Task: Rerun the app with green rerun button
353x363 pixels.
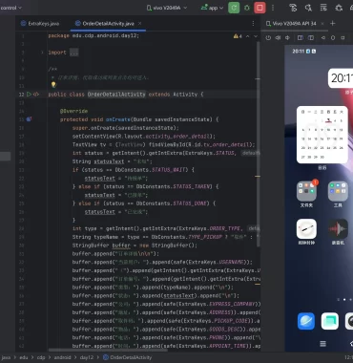Action: point(234,8)
